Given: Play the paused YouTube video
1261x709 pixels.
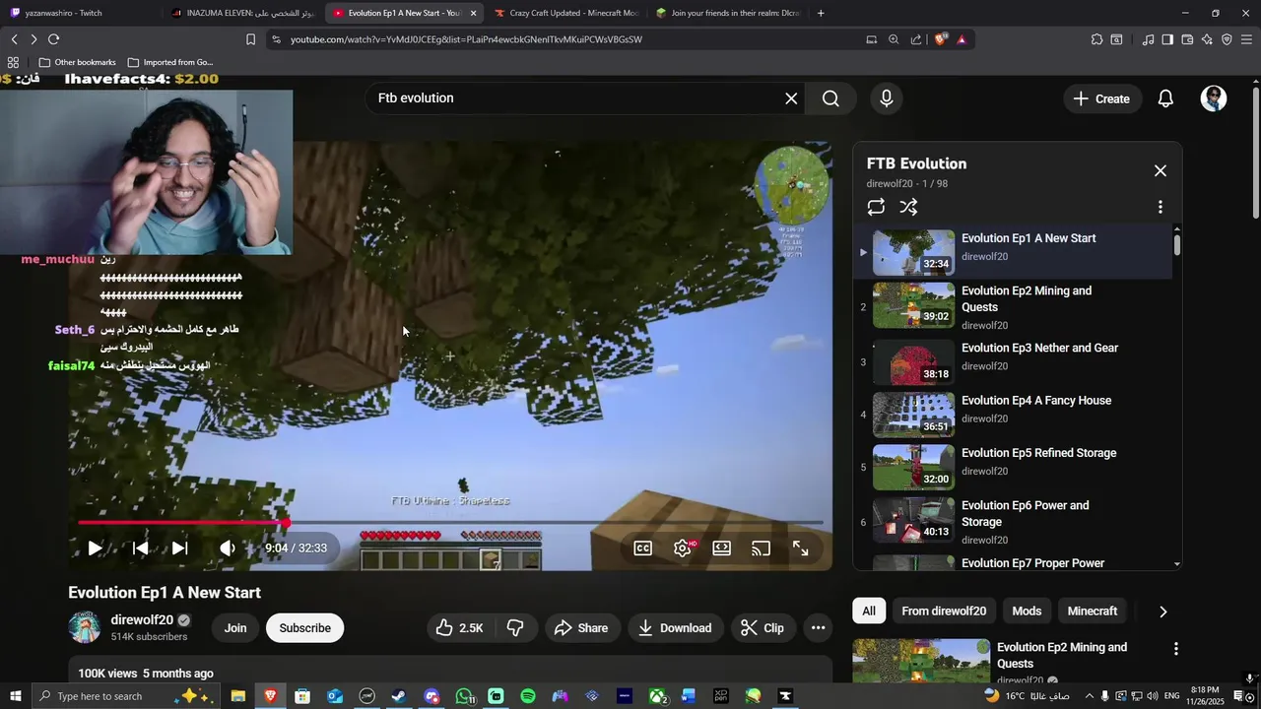Looking at the screenshot, I should [x=95, y=548].
